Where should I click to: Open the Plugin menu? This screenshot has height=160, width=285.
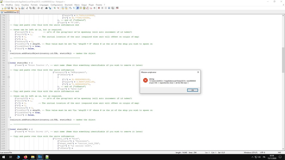coord(91,5)
